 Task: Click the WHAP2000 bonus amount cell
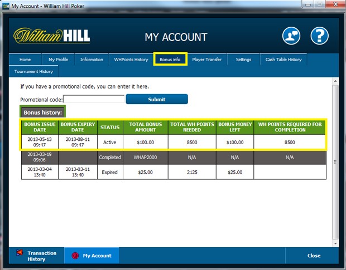coord(146,157)
